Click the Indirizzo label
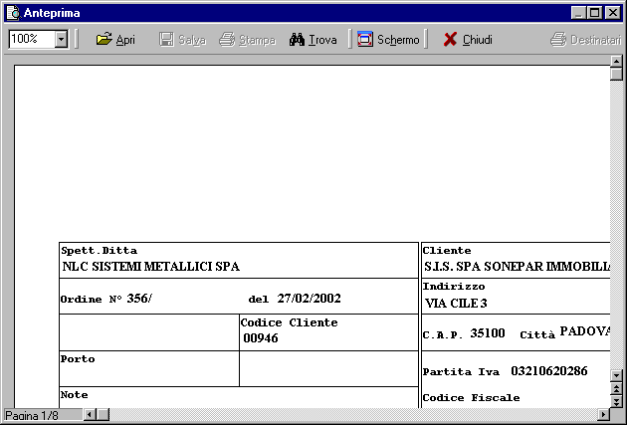 pos(454,287)
